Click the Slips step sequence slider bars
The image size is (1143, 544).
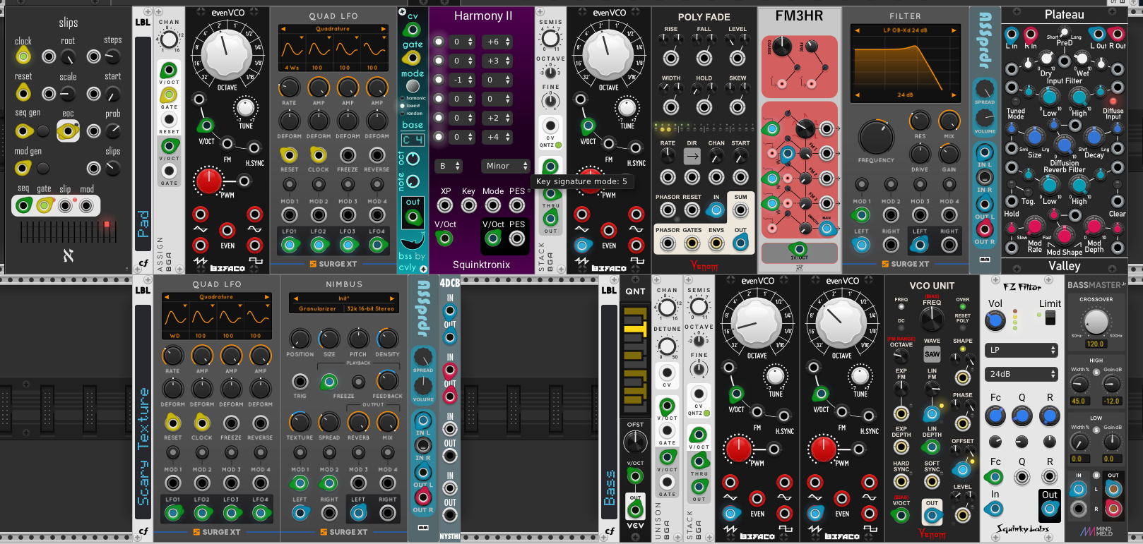(x=67, y=231)
